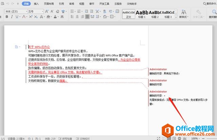The height and width of the screenshot is (140, 217).
Task: Open the 视图 ribbon tab
Action: click(82, 4)
